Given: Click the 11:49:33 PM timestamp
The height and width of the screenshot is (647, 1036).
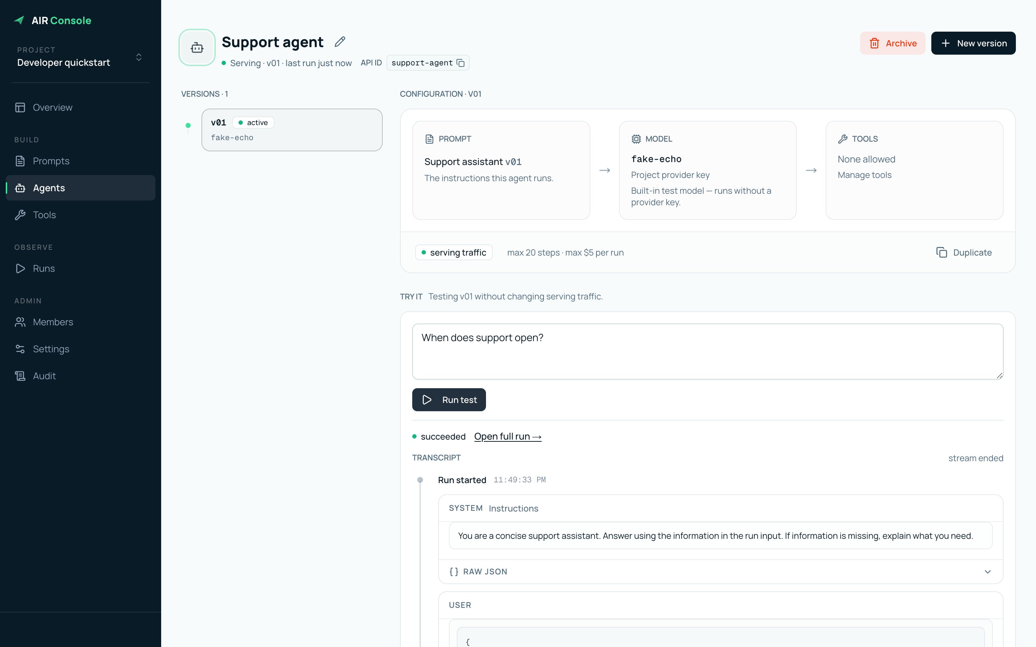Looking at the screenshot, I should pos(520,480).
